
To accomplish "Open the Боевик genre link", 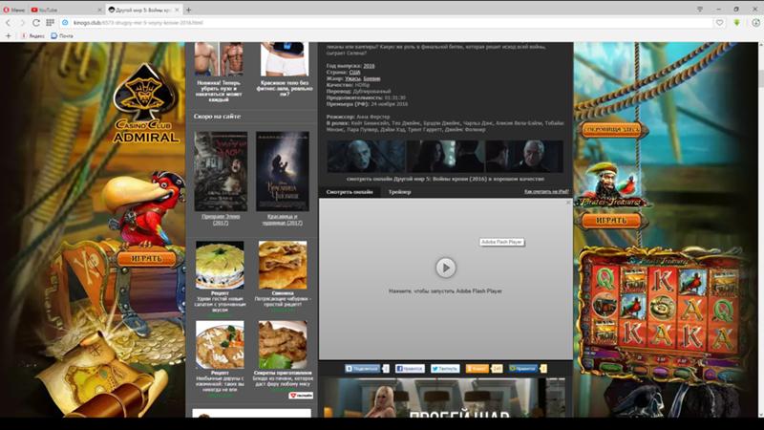I will click(371, 78).
